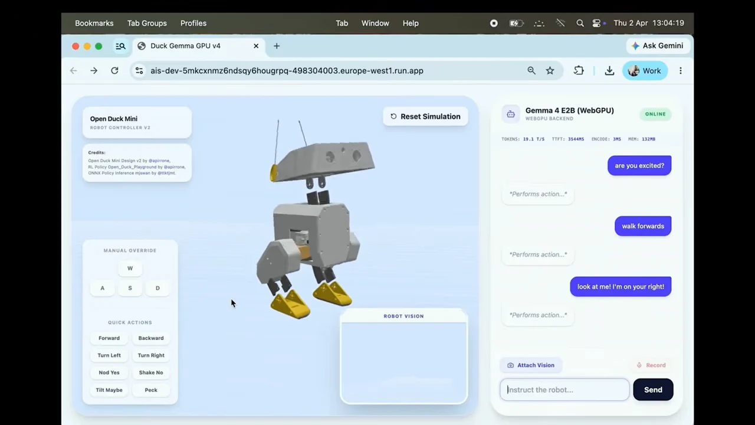755x425 pixels.
Task: Open site information icon in address bar
Action: (x=139, y=71)
